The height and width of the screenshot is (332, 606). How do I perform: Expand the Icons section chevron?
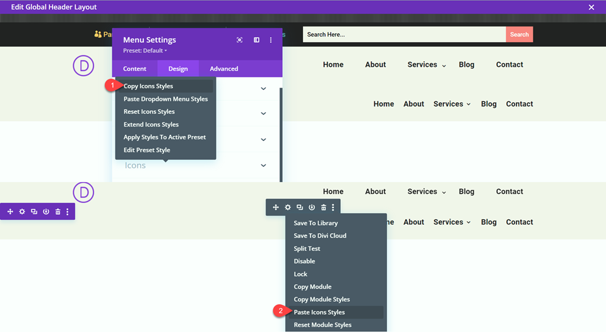click(x=264, y=166)
